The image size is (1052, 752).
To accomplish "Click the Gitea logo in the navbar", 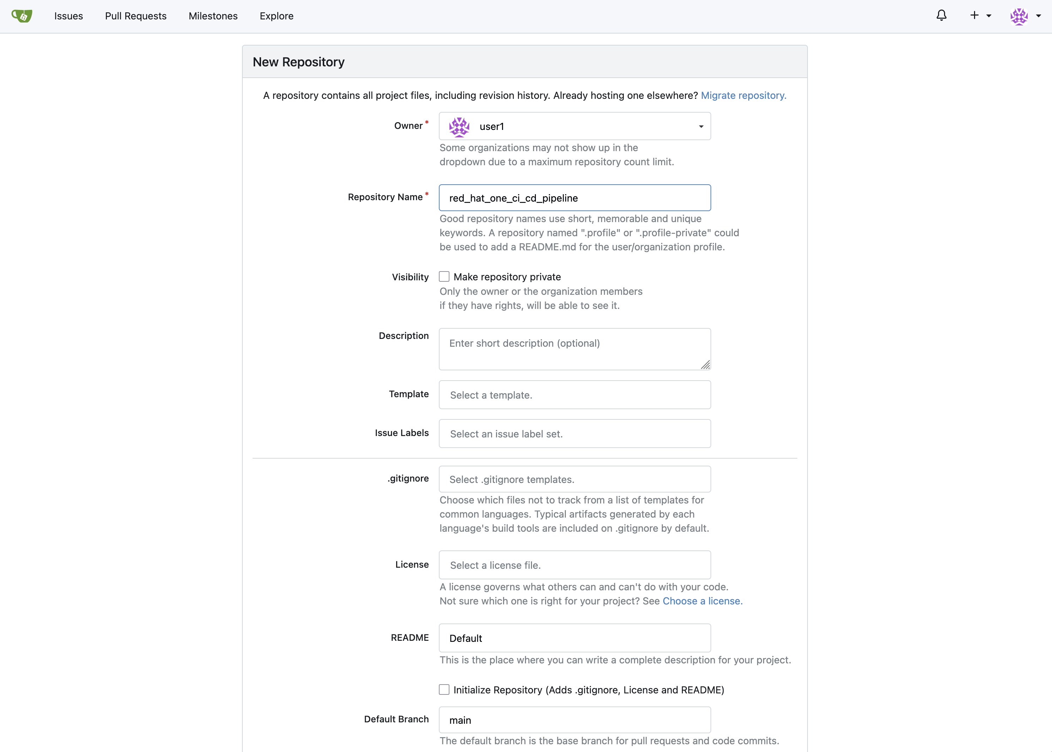I will click(x=22, y=16).
